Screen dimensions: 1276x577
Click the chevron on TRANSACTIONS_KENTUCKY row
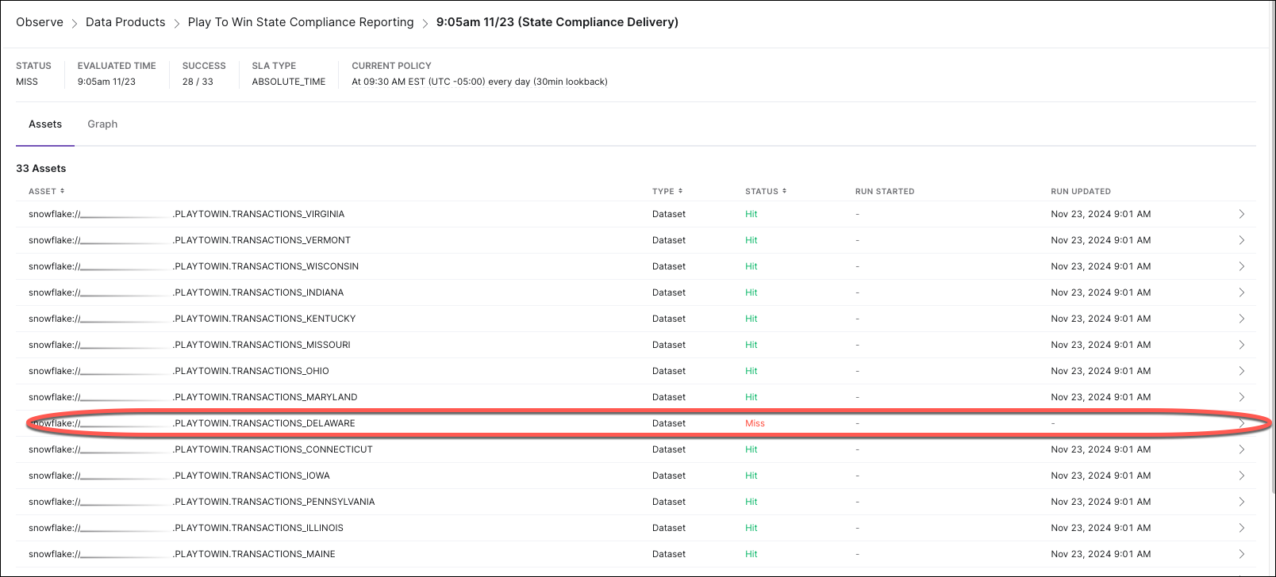pos(1241,319)
